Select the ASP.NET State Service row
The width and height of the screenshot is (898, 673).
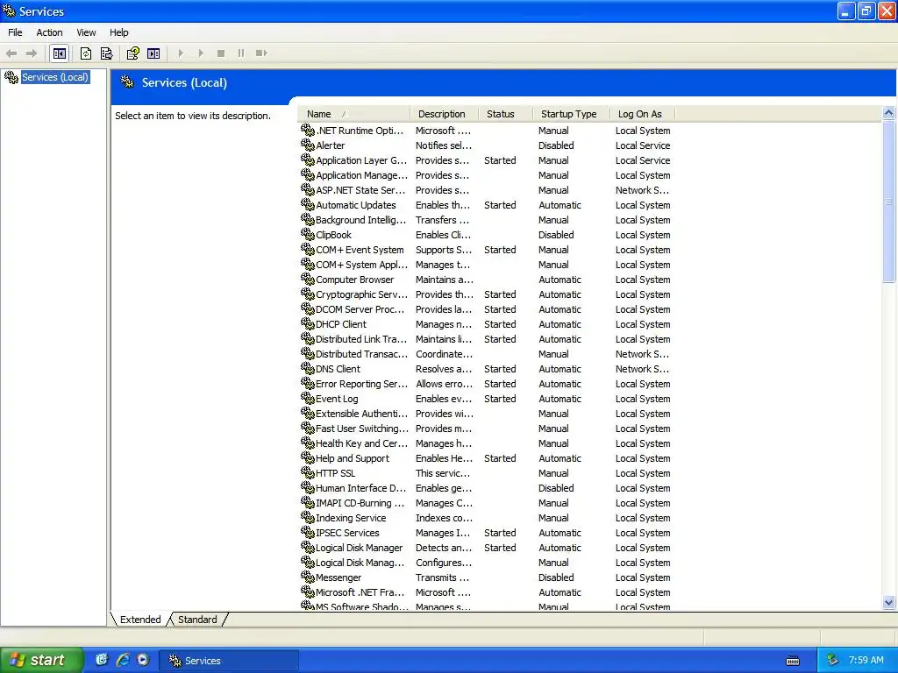(x=486, y=190)
